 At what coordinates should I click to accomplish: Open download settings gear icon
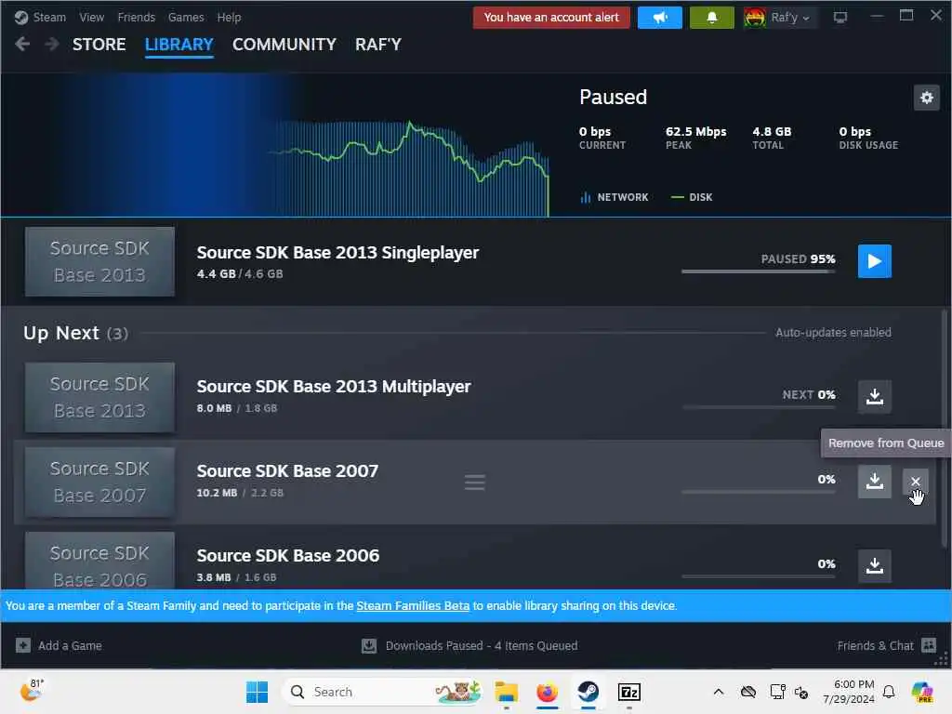(927, 97)
